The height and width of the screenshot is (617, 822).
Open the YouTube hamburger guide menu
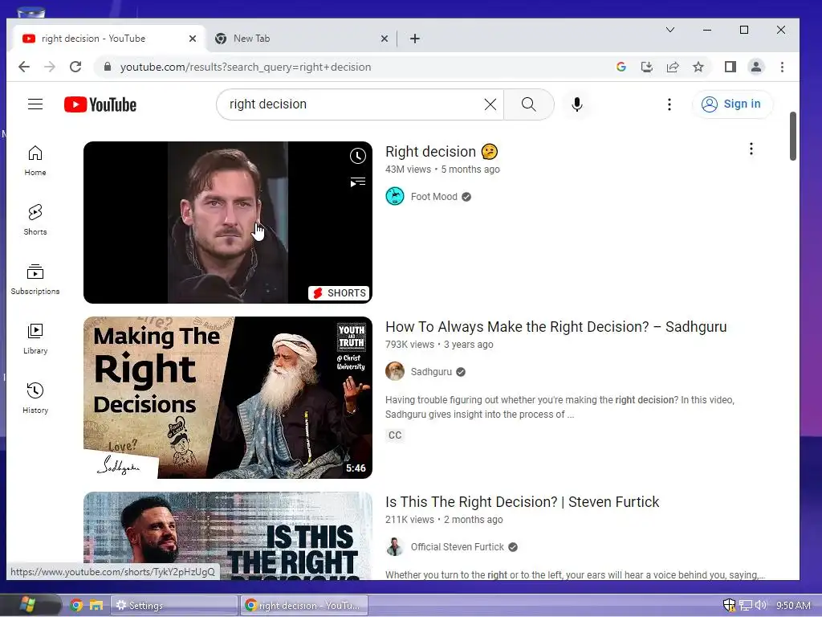[35, 104]
